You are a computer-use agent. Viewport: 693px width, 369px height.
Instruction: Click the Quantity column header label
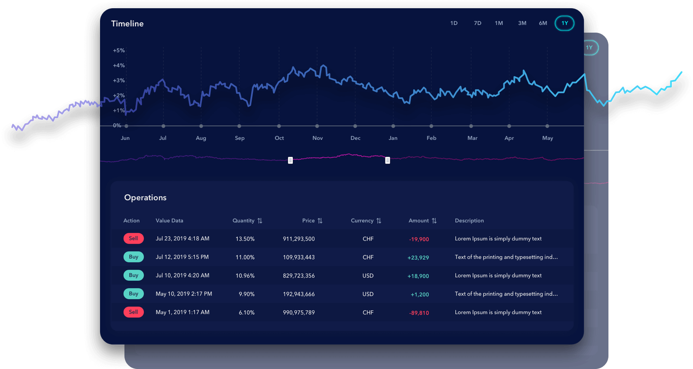[243, 221]
